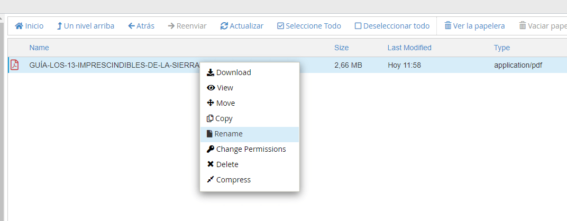Click the eye icon next to View
The height and width of the screenshot is (221, 567).
211,88
